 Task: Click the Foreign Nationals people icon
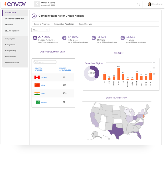click(35, 38)
